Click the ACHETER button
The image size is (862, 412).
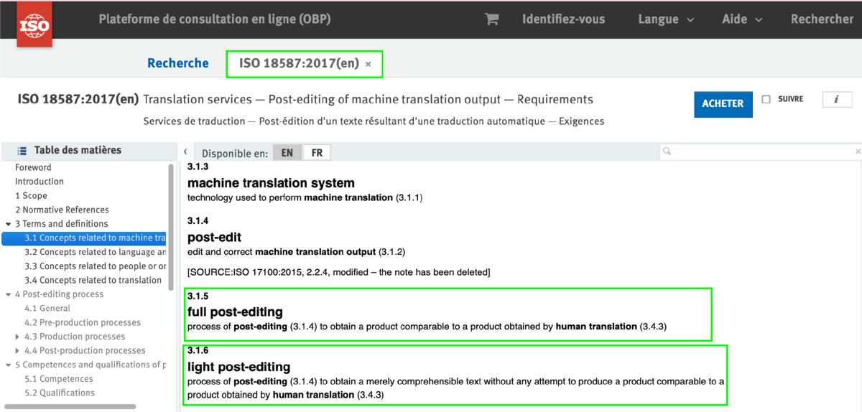[723, 103]
